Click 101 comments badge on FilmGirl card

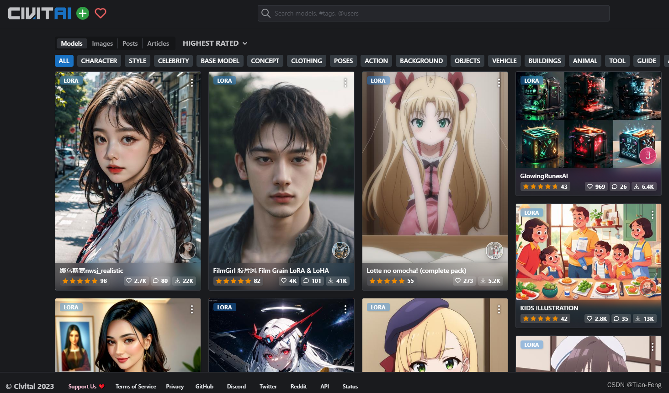(x=313, y=281)
